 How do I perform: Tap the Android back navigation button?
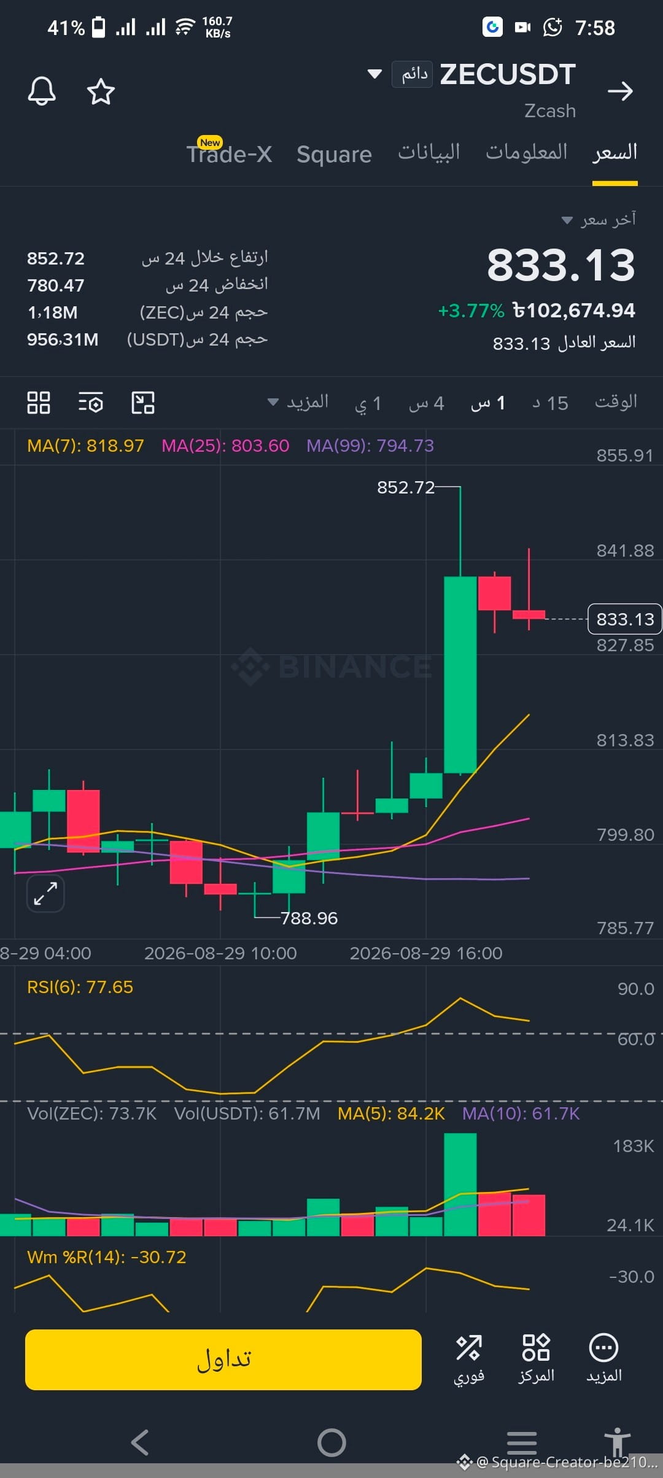tap(141, 1442)
